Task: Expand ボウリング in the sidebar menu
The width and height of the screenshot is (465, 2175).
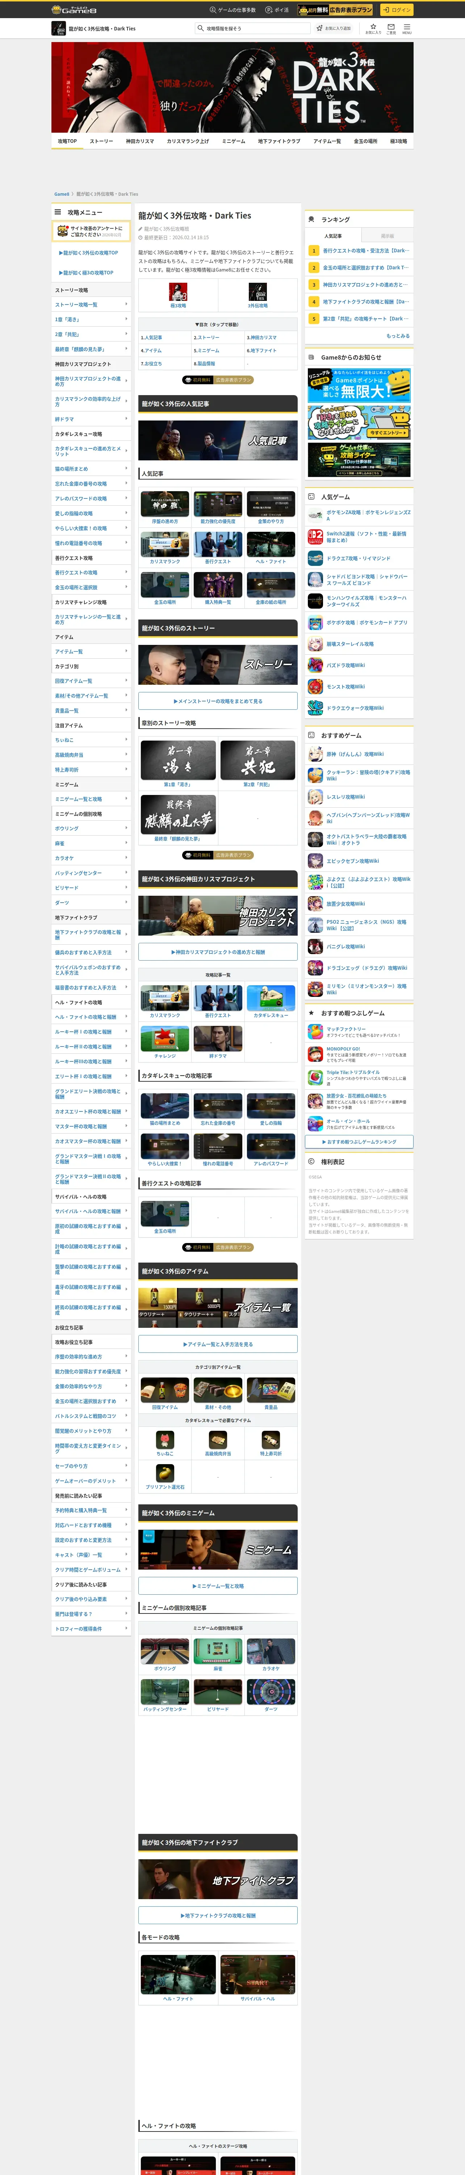Action: [91, 828]
